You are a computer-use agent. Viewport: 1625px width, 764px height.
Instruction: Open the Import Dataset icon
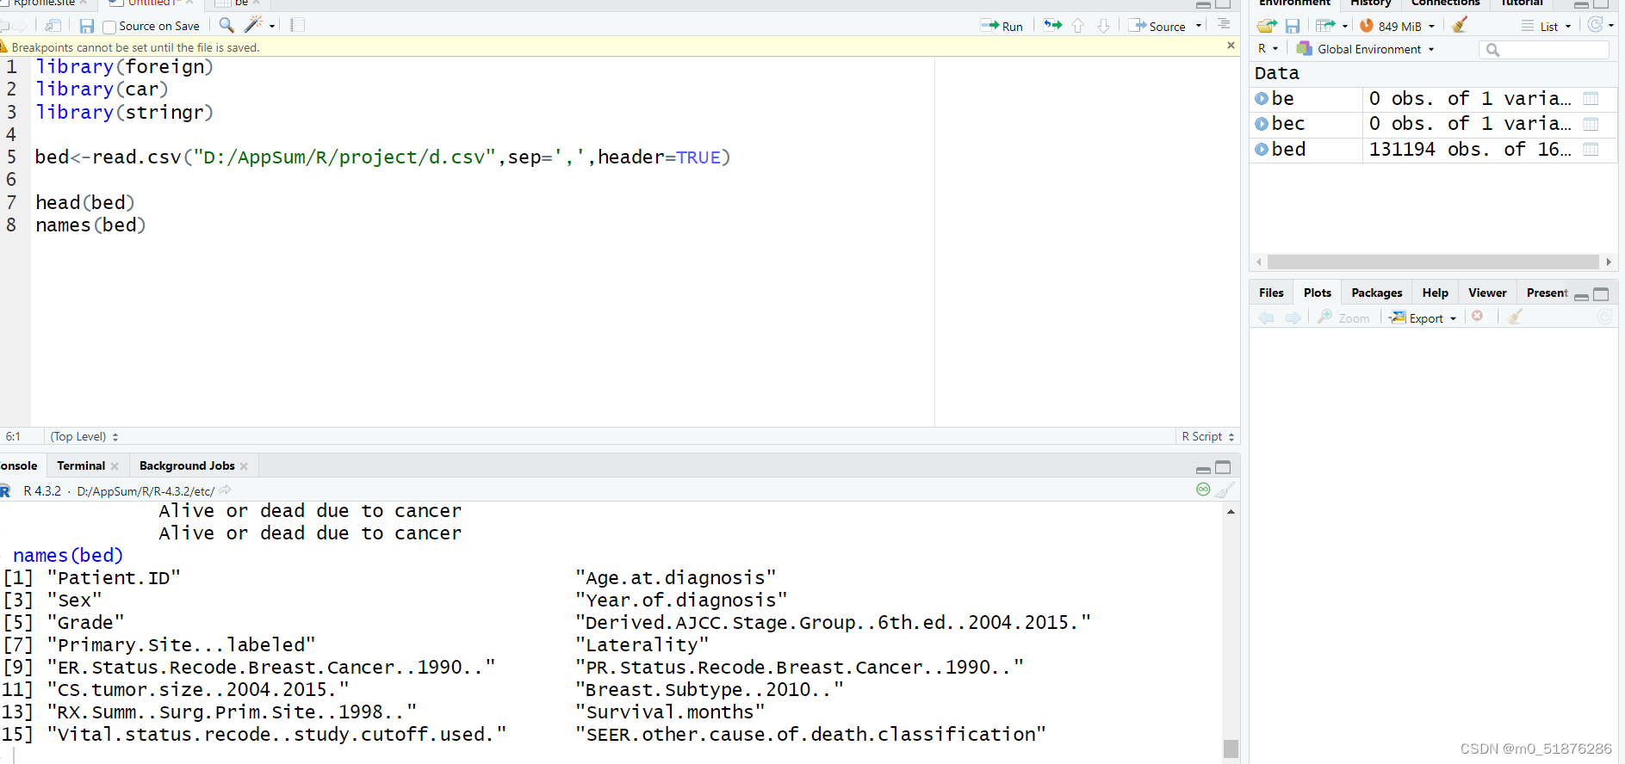[x=1325, y=26]
